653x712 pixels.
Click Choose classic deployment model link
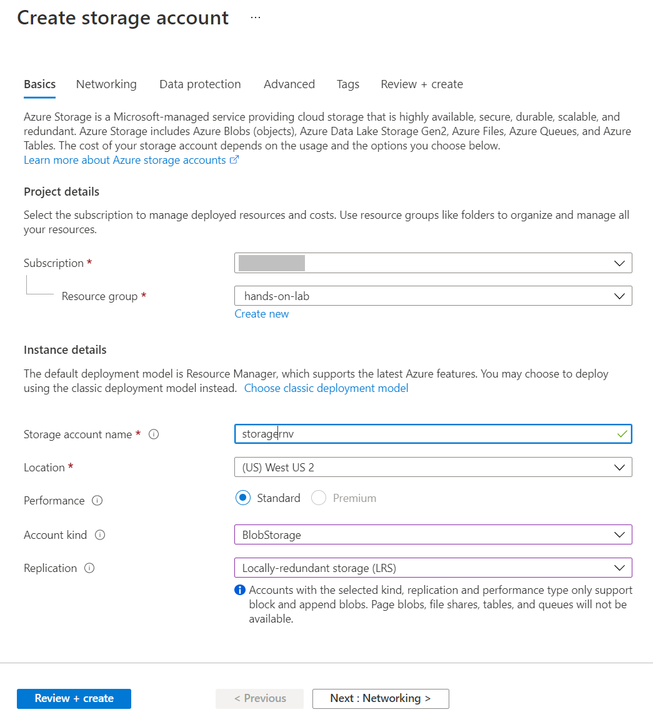point(326,388)
